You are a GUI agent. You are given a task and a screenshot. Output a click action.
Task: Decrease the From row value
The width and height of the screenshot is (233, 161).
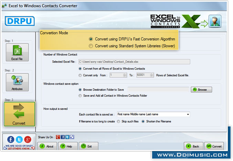tap(125, 76)
